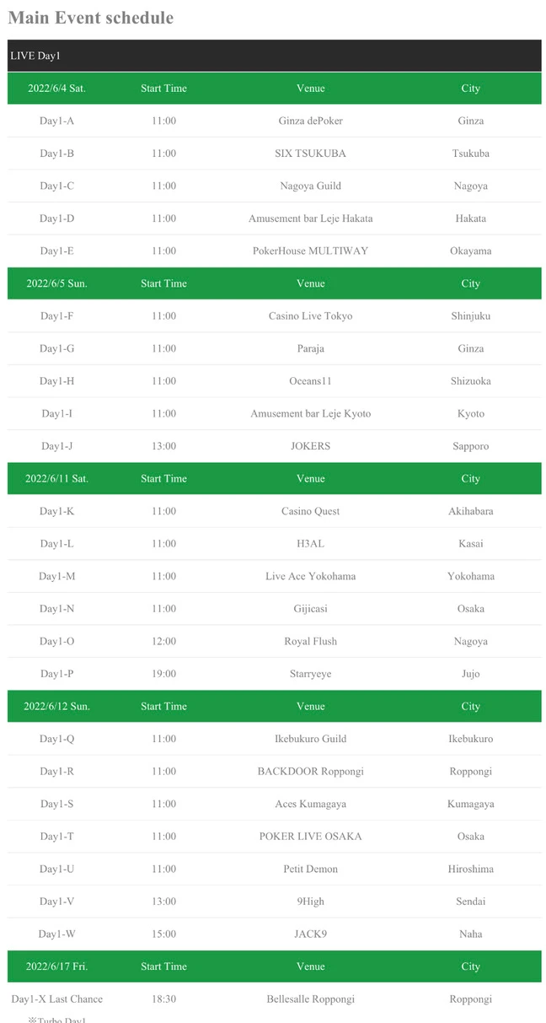Select the JOKERS venue in Sapporo row
The width and height of the screenshot is (546, 1023).
310,446
